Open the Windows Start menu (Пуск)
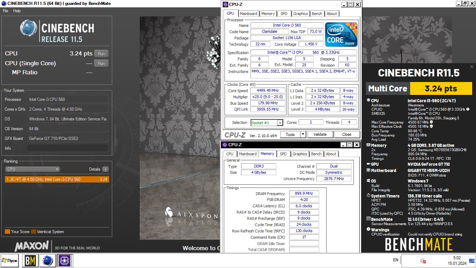The image size is (476, 268). click(x=10, y=261)
